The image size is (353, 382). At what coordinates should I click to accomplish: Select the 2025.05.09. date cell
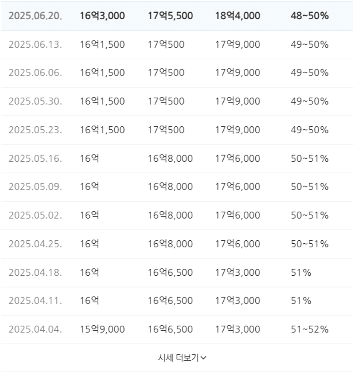35,187
